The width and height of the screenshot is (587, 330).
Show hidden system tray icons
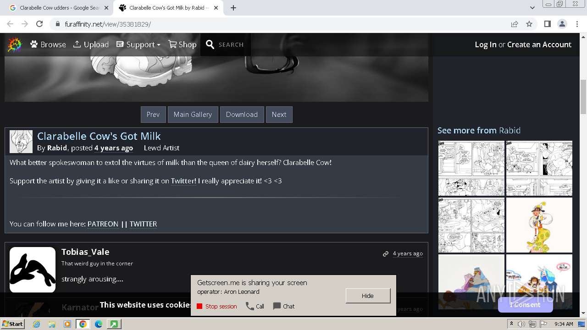[x=512, y=324]
